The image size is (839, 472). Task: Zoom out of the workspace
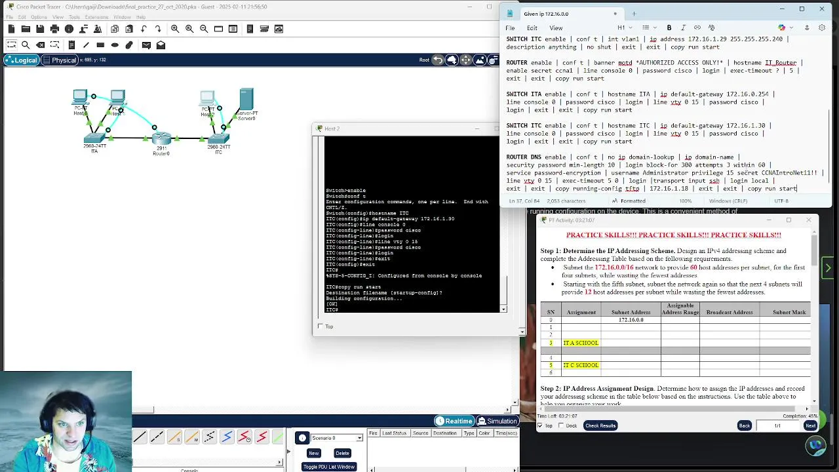pyautogui.click(x=204, y=29)
